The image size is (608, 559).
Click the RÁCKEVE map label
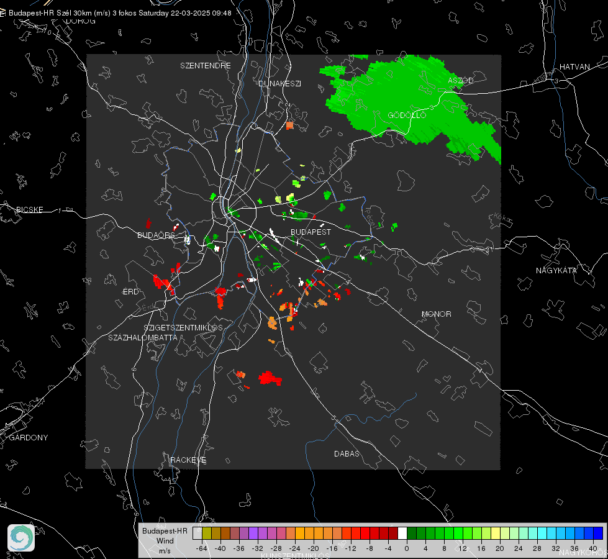188,460
